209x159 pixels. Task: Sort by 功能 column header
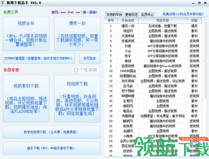[194, 21]
